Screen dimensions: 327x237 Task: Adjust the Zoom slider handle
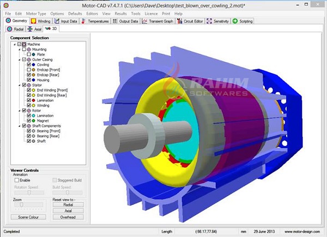21,205
